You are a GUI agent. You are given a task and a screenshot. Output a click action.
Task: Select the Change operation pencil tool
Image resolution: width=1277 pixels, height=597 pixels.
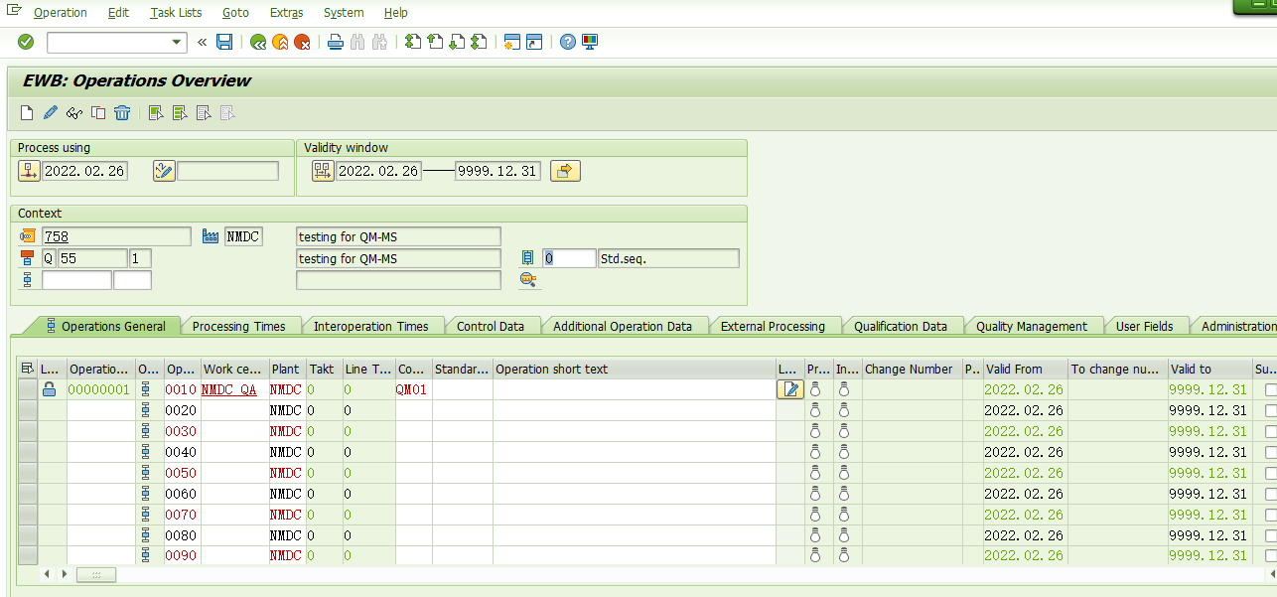click(x=50, y=112)
